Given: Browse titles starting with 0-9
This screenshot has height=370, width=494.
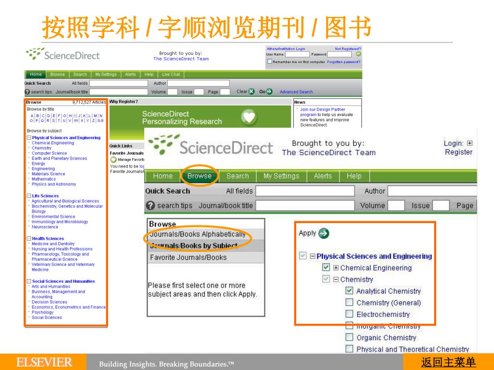Looking at the screenshot, I should tap(100, 120).
